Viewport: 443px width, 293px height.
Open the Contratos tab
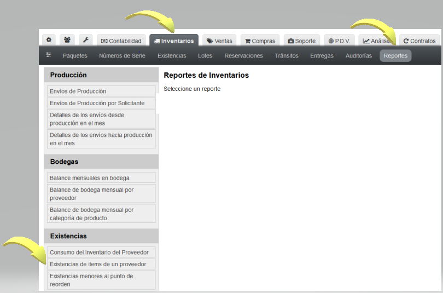point(419,41)
